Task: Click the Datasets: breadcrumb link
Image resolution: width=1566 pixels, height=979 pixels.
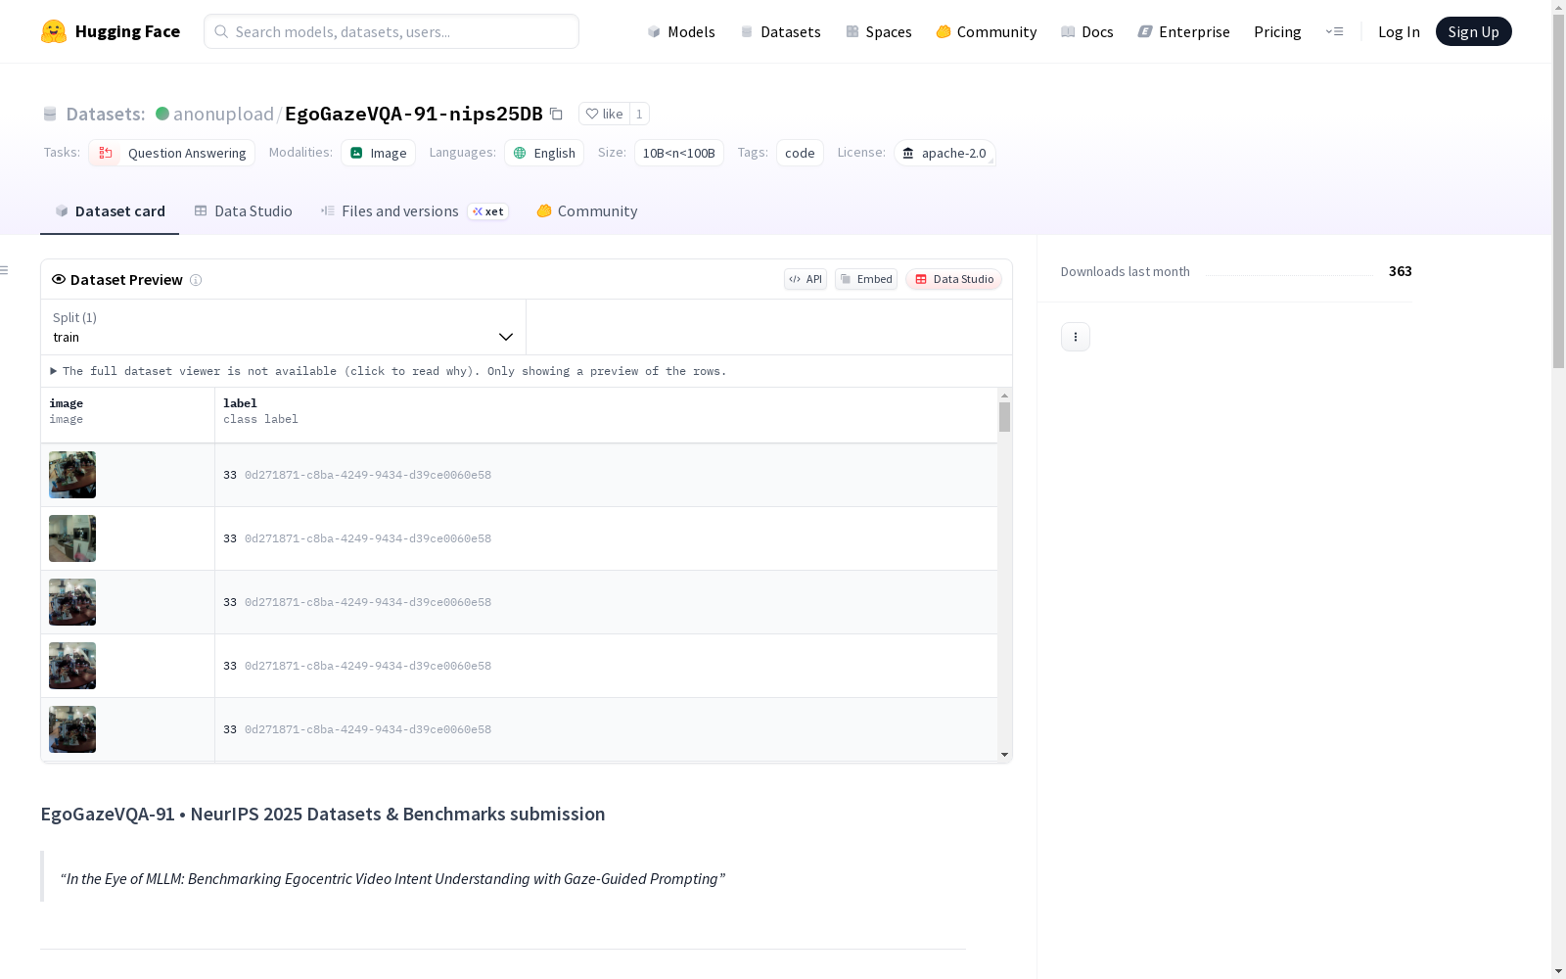Action: (105, 114)
